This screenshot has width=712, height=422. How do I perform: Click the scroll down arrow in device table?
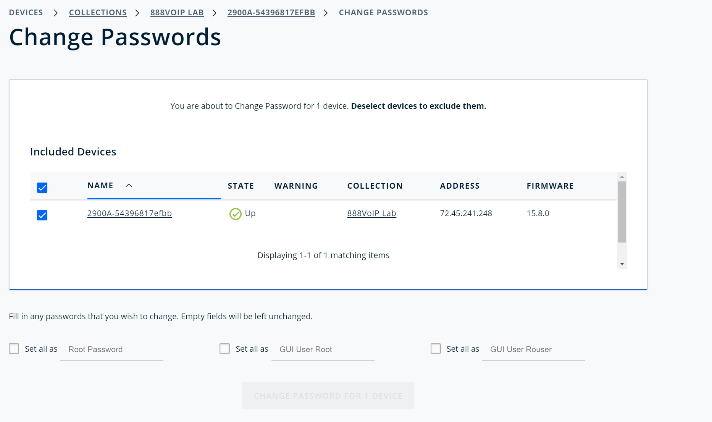pyautogui.click(x=622, y=264)
